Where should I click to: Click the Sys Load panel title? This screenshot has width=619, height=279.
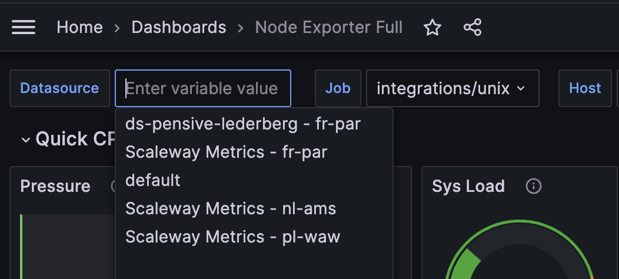pyautogui.click(x=468, y=187)
